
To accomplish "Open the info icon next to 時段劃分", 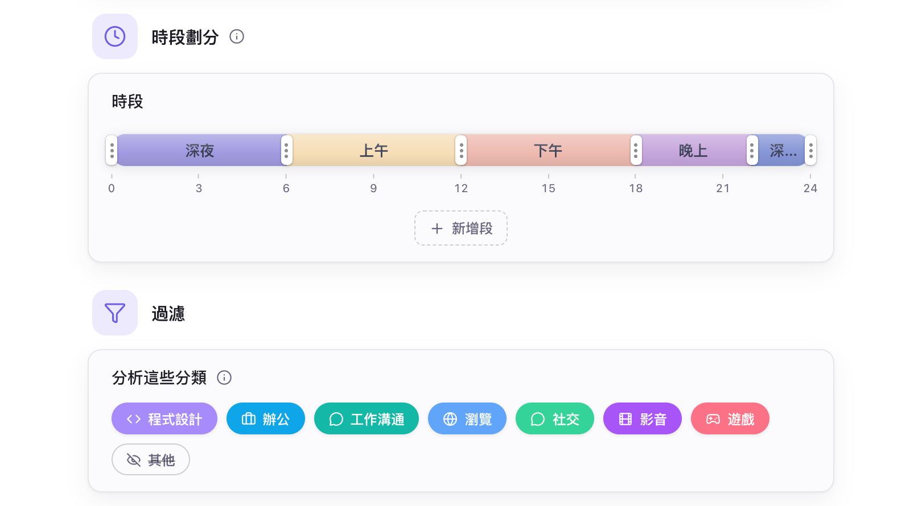I will (x=237, y=36).
